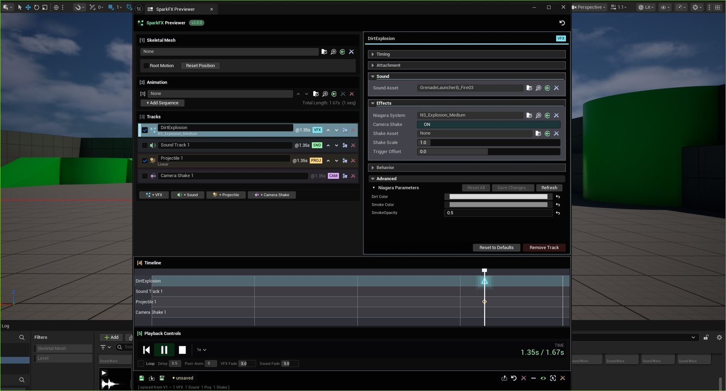This screenshot has height=391, width=726.
Task: Open Dirt Color swatch
Action: pos(498,197)
